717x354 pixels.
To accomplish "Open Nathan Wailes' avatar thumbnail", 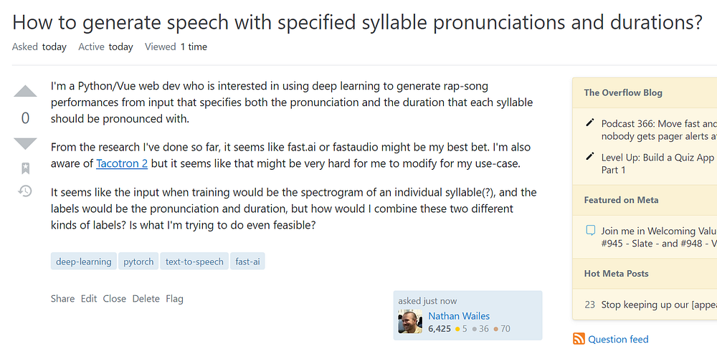I will click(x=409, y=322).
